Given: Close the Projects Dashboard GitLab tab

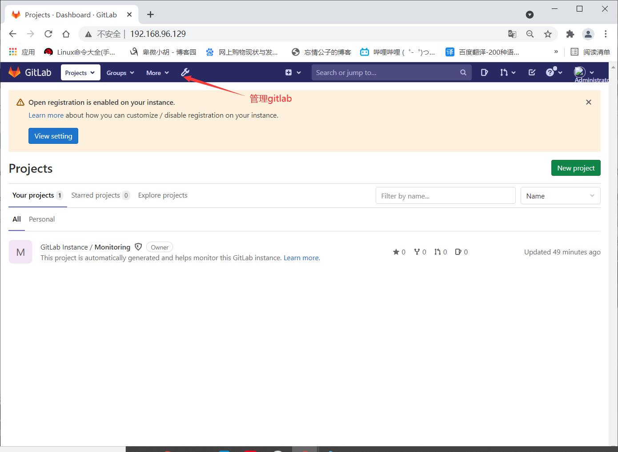Looking at the screenshot, I should [129, 15].
